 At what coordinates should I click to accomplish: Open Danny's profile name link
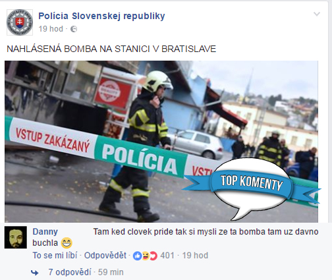pyautogui.click(x=45, y=232)
